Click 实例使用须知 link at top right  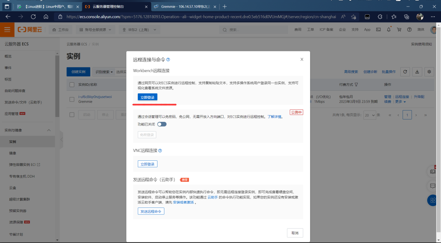coord(421,44)
